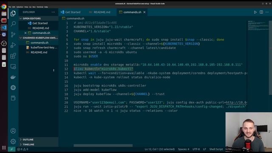Screen dimensions: 272x153
Task: Open the editor More Actions menu
Action: 267,12
